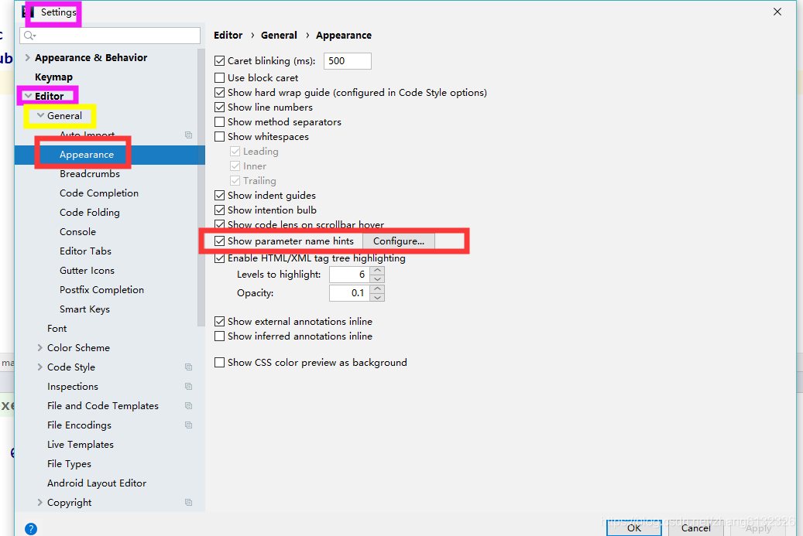This screenshot has width=803, height=536.
Task: Click the settings search field
Action: click(110, 36)
